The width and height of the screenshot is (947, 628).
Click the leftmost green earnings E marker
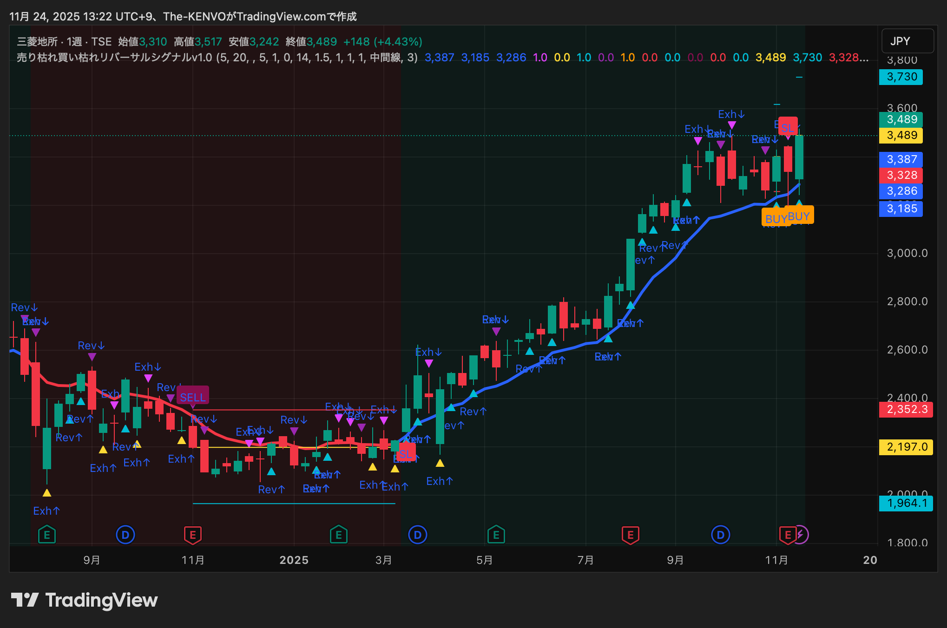[47, 535]
